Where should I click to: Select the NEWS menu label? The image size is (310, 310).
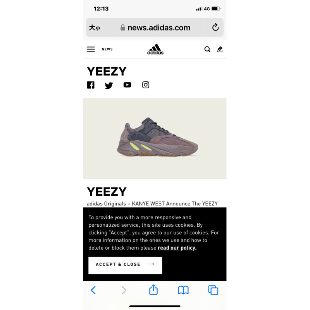[x=107, y=49]
